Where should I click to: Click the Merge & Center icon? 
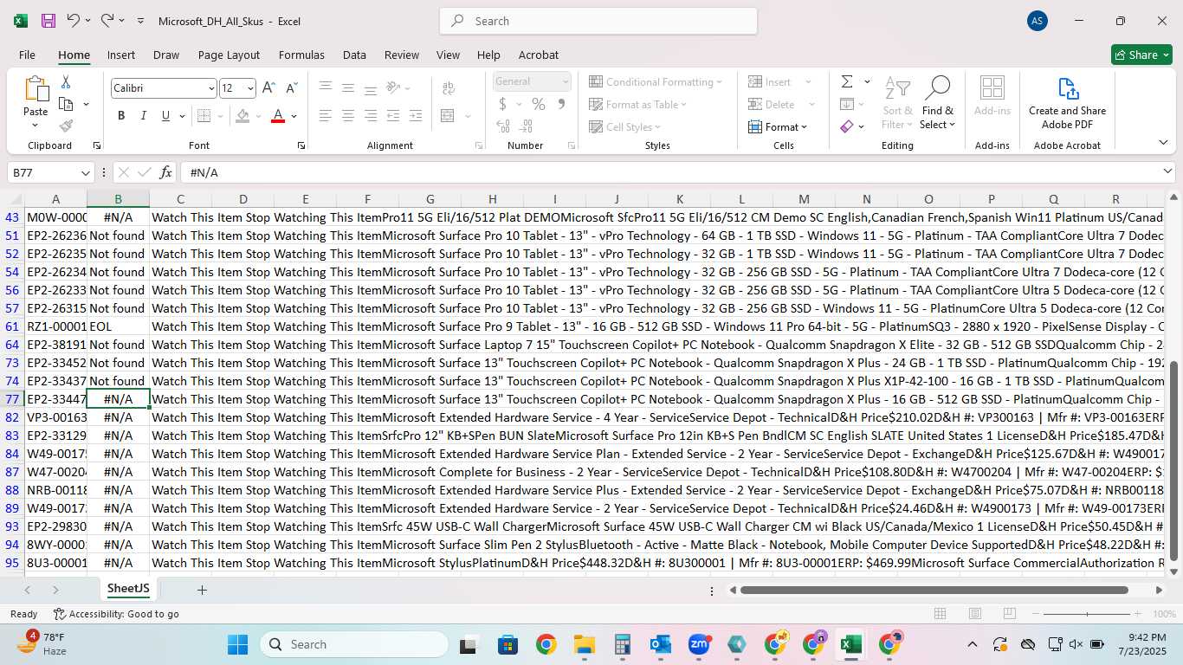click(x=448, y=116)
